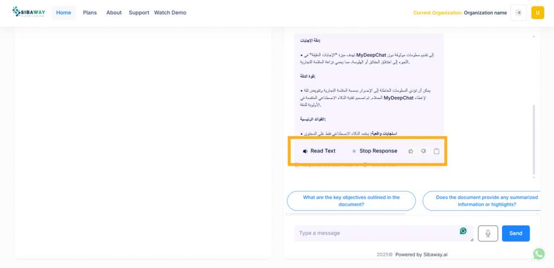Screen dimensions: 554x268
Task: Open the Support page
Action: tap(139, 12)
